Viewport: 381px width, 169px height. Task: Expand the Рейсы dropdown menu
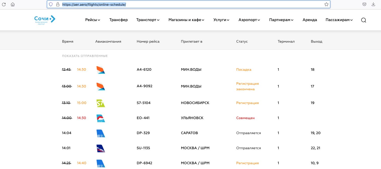[93, 20]
